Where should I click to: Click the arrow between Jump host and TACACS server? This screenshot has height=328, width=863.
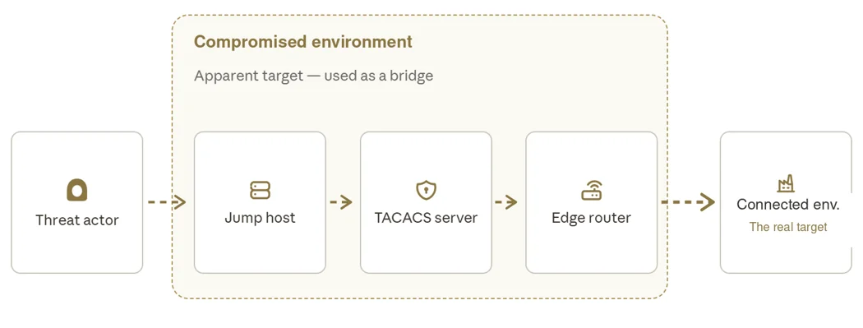(x=341, y=202)
